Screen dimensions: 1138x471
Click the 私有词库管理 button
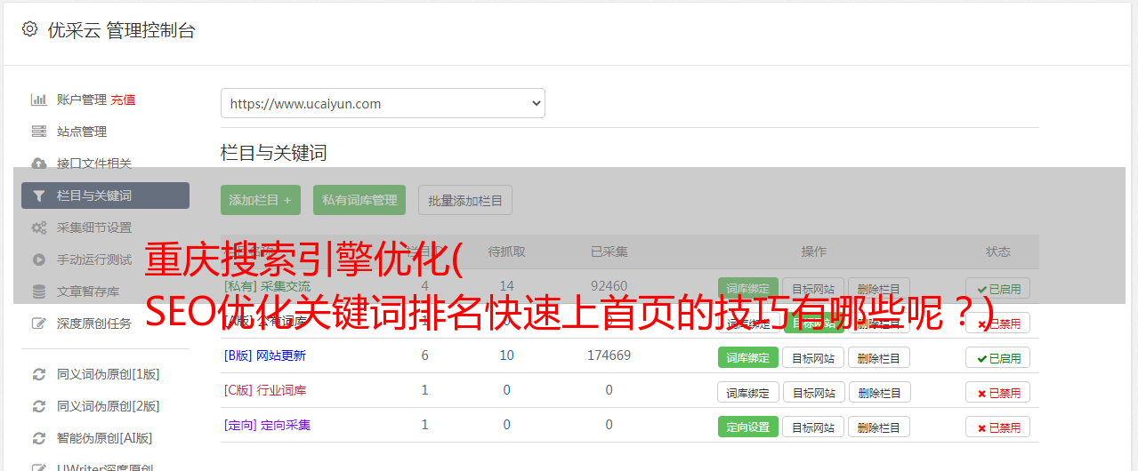[359, 200]
